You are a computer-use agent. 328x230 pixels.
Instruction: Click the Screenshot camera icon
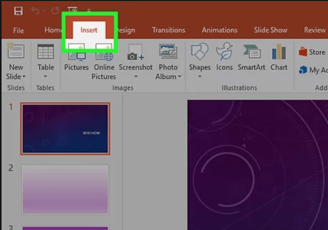[x=136, y=52]
